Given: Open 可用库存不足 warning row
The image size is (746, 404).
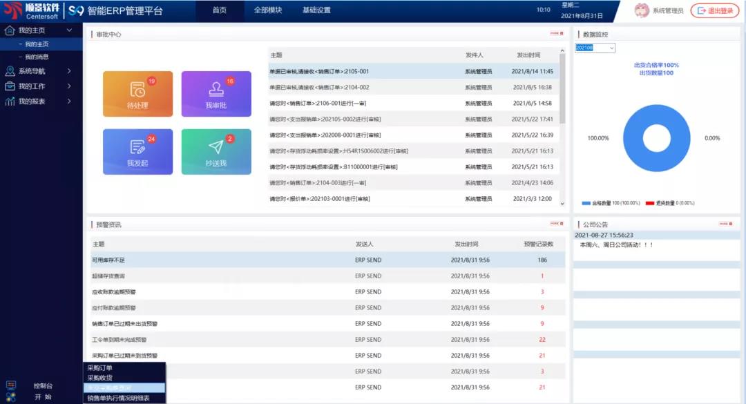Looking at the screenshot, I should pos(108,260).
